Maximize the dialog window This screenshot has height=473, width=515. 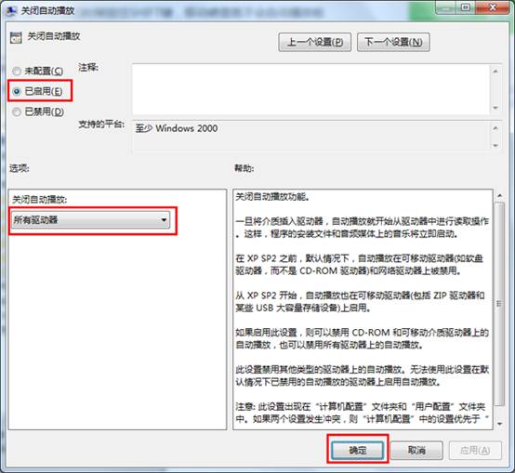pos(465,7)
